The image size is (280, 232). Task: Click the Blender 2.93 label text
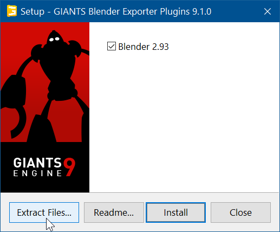(x=144, y=47)
